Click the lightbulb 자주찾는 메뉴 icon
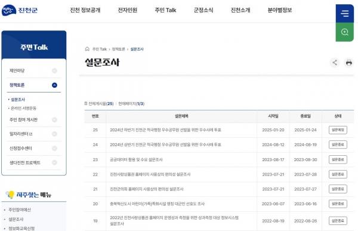Viewport: 358px width, 231px height. coord(10,195)
